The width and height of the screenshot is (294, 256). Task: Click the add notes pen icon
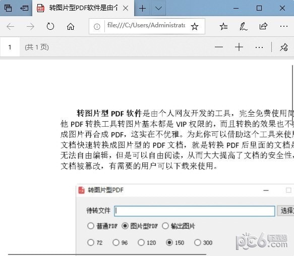[244, 26]
